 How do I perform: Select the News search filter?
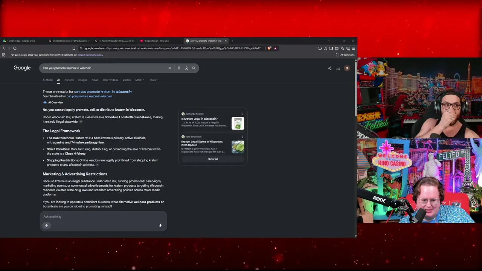(95, 80)
